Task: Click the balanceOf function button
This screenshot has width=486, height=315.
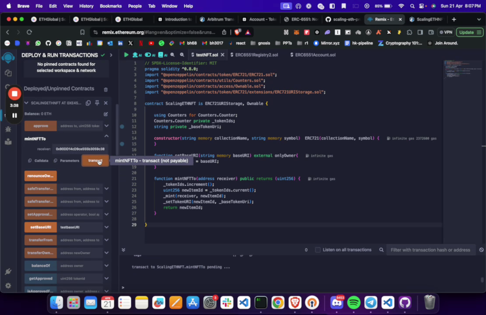Action: [x=41, y=266]
